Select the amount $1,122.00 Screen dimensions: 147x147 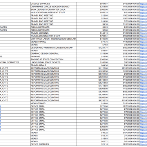tap(103, 68)
